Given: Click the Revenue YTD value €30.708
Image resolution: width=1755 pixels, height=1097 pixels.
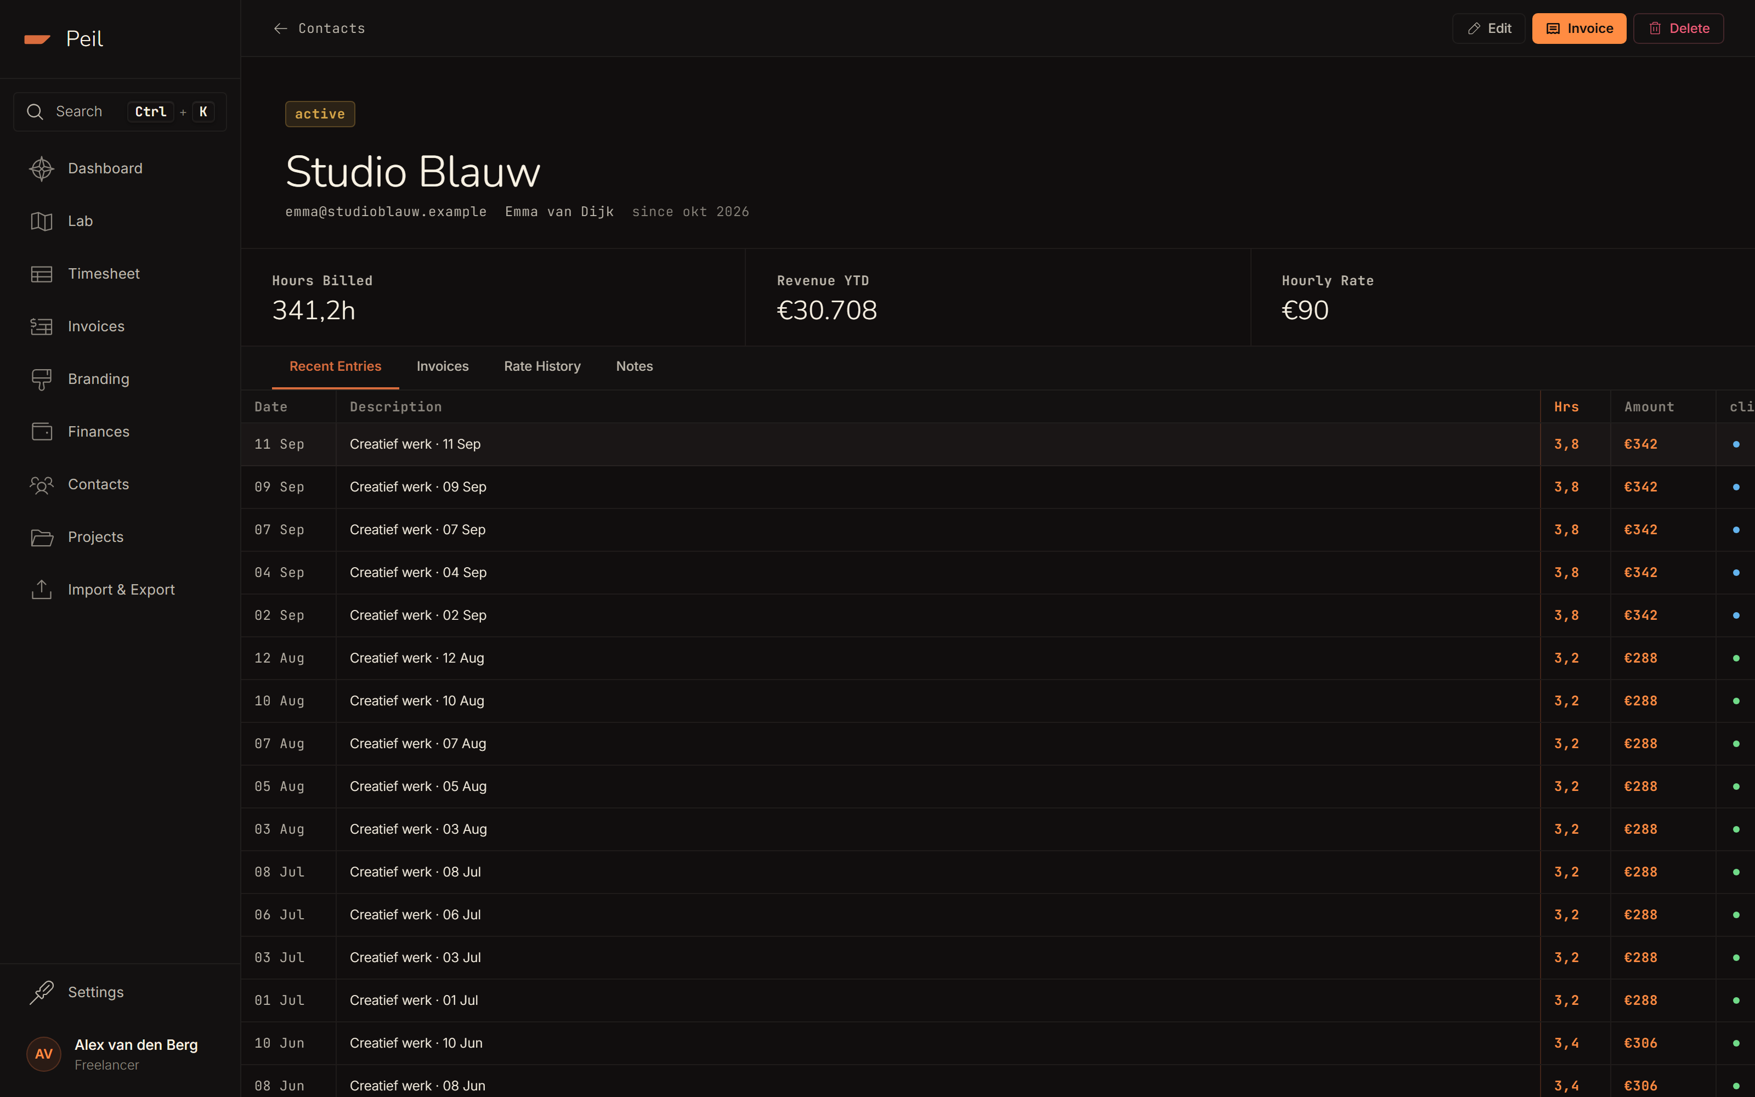Looking at the screenshot, I should 826,310.
